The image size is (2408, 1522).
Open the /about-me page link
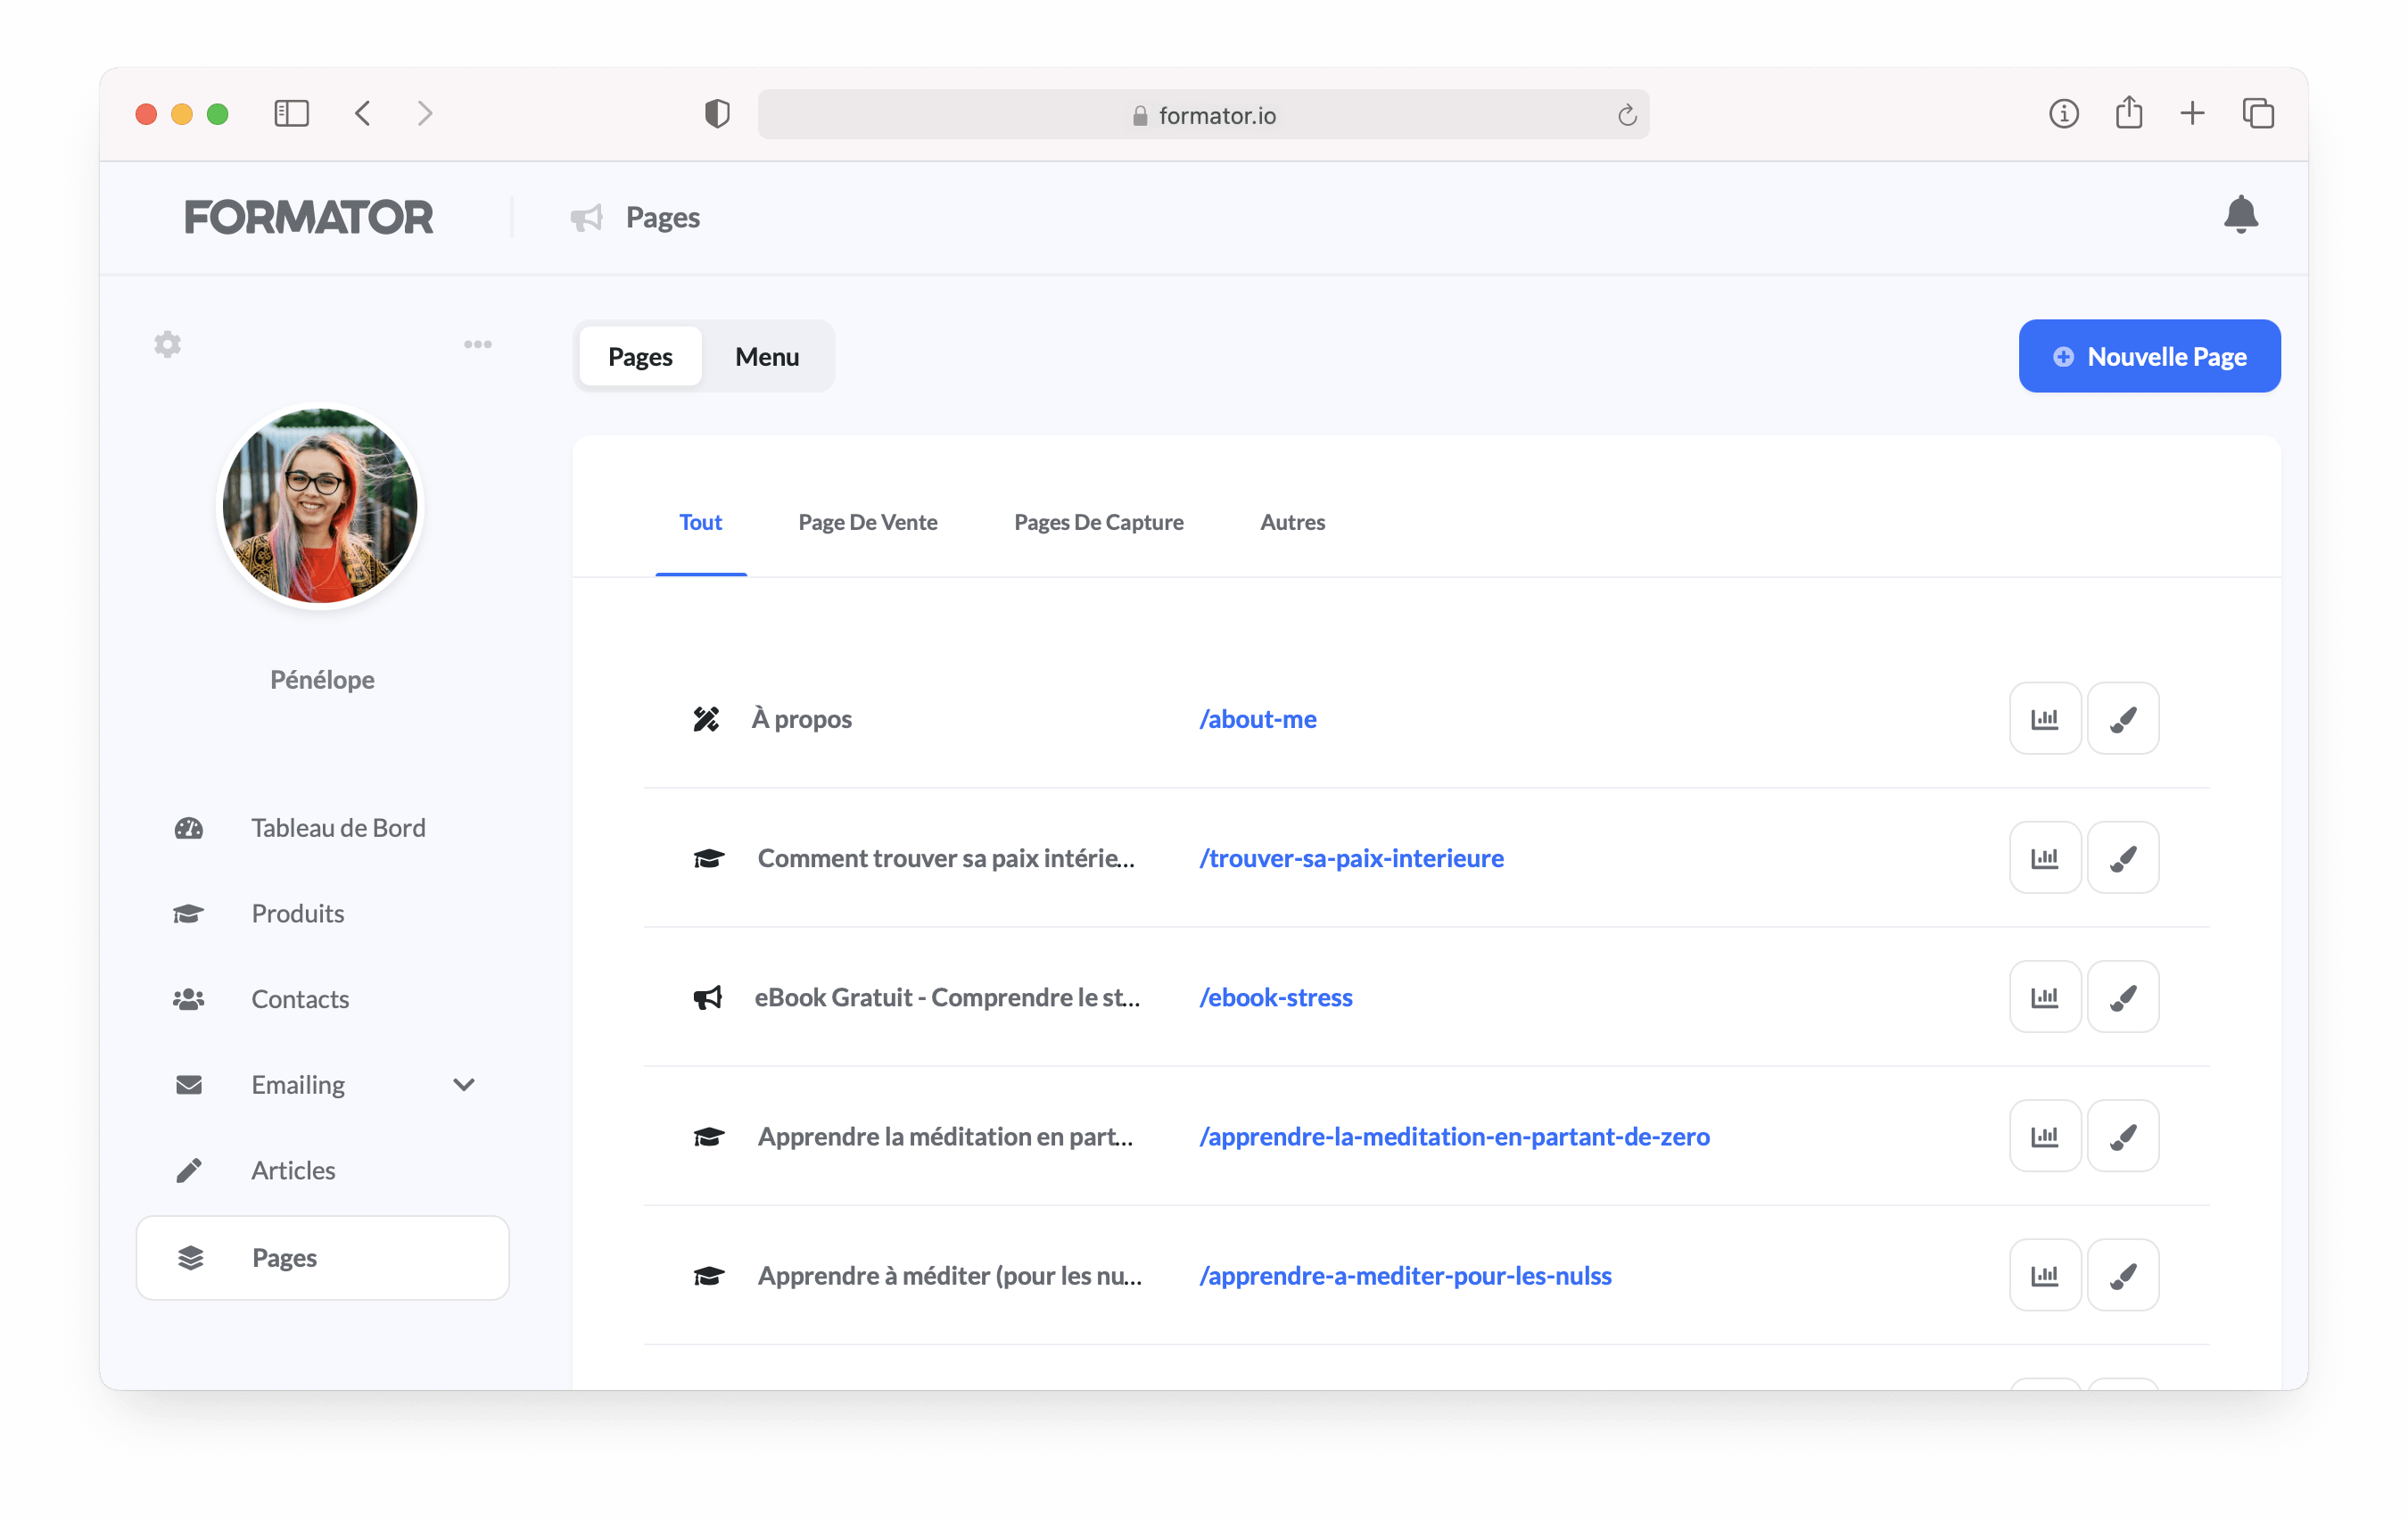coord(1258,717)
